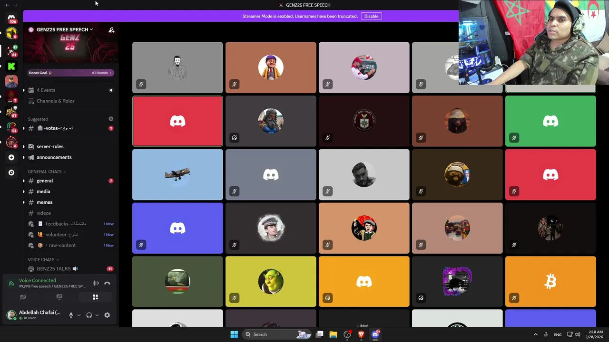
Task: Click the Voice Connected status text
Action: point(37,281)
